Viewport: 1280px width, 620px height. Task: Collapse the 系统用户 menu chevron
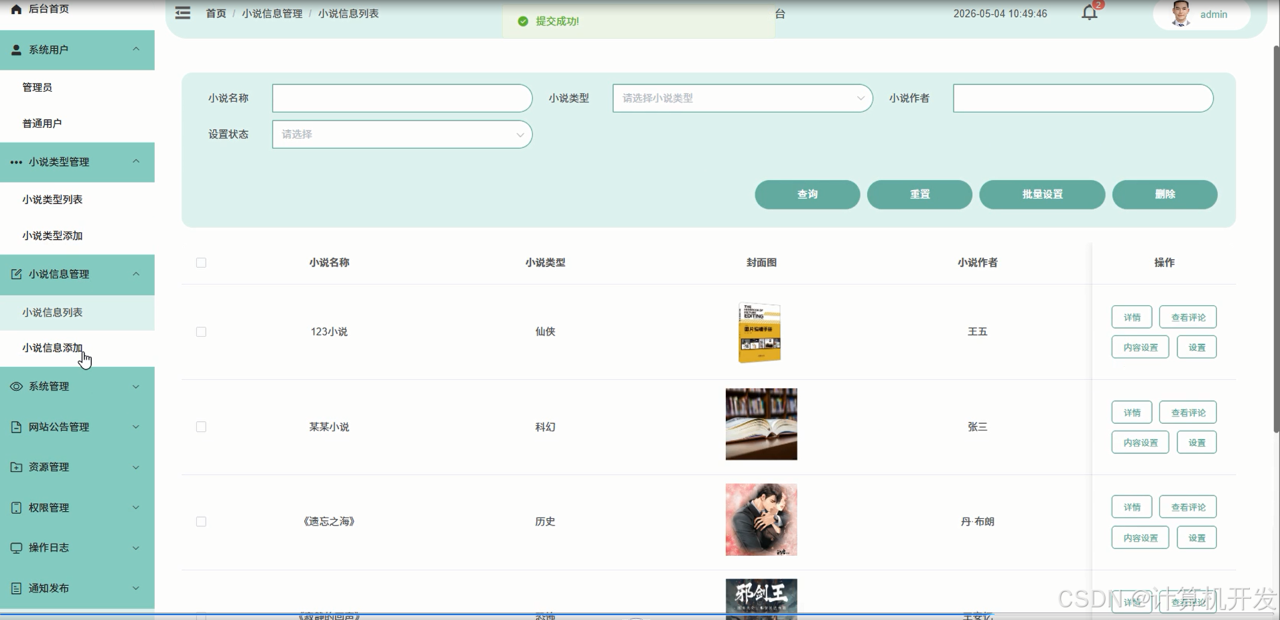[x=136, y=49]
